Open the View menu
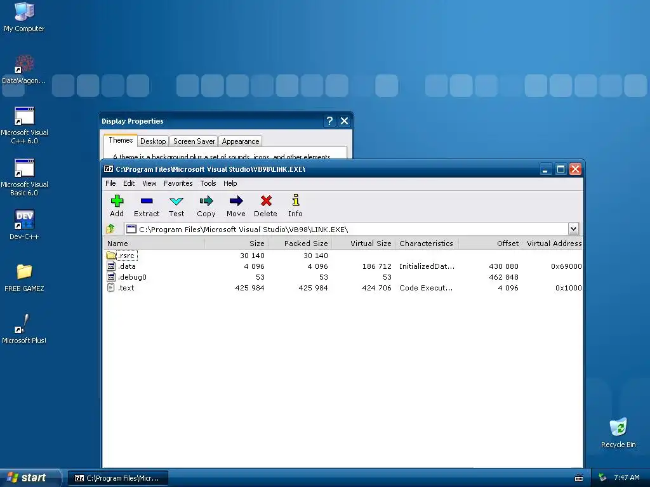The image size is (650, 487). tap(149, 183)
